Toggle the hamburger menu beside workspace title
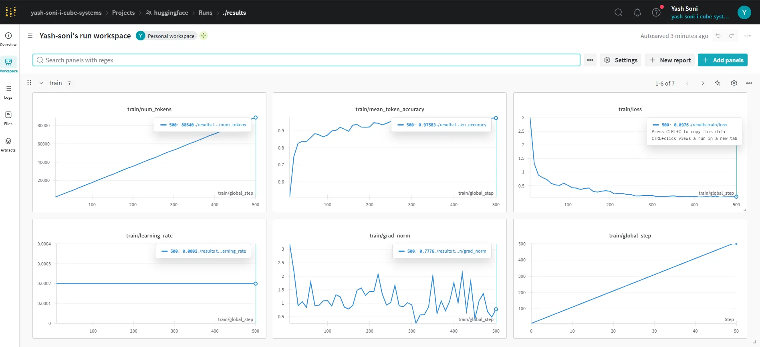The height and width of the screenshot is (347, 760). (30, 36)
